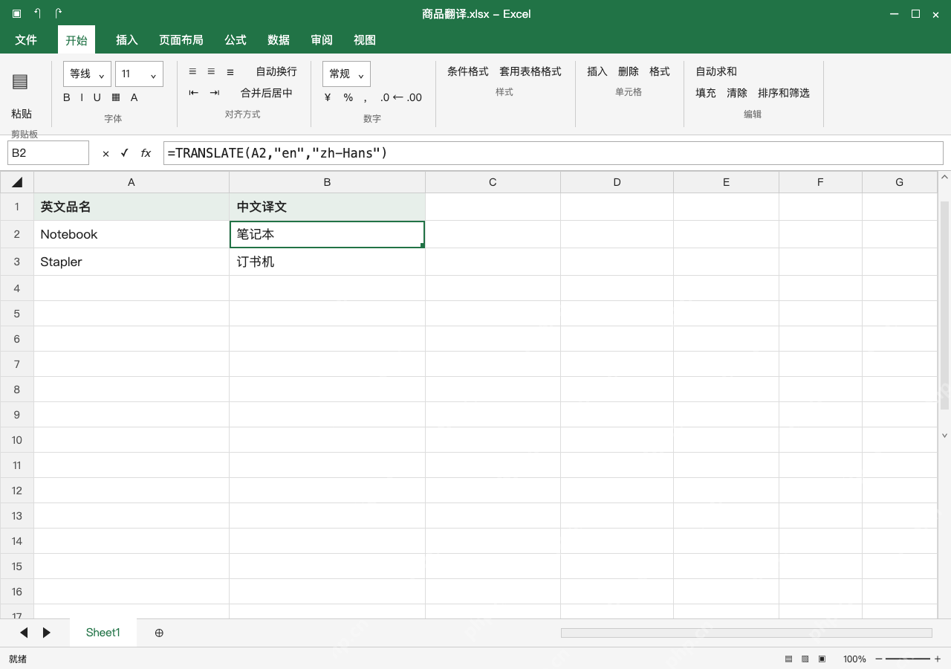The image size is (951, 669).
Task: Align text right in cell
Action: [230, 71]
